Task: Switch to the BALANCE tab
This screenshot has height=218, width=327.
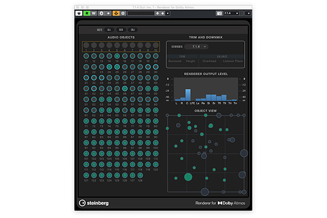Action: point(222,57)
